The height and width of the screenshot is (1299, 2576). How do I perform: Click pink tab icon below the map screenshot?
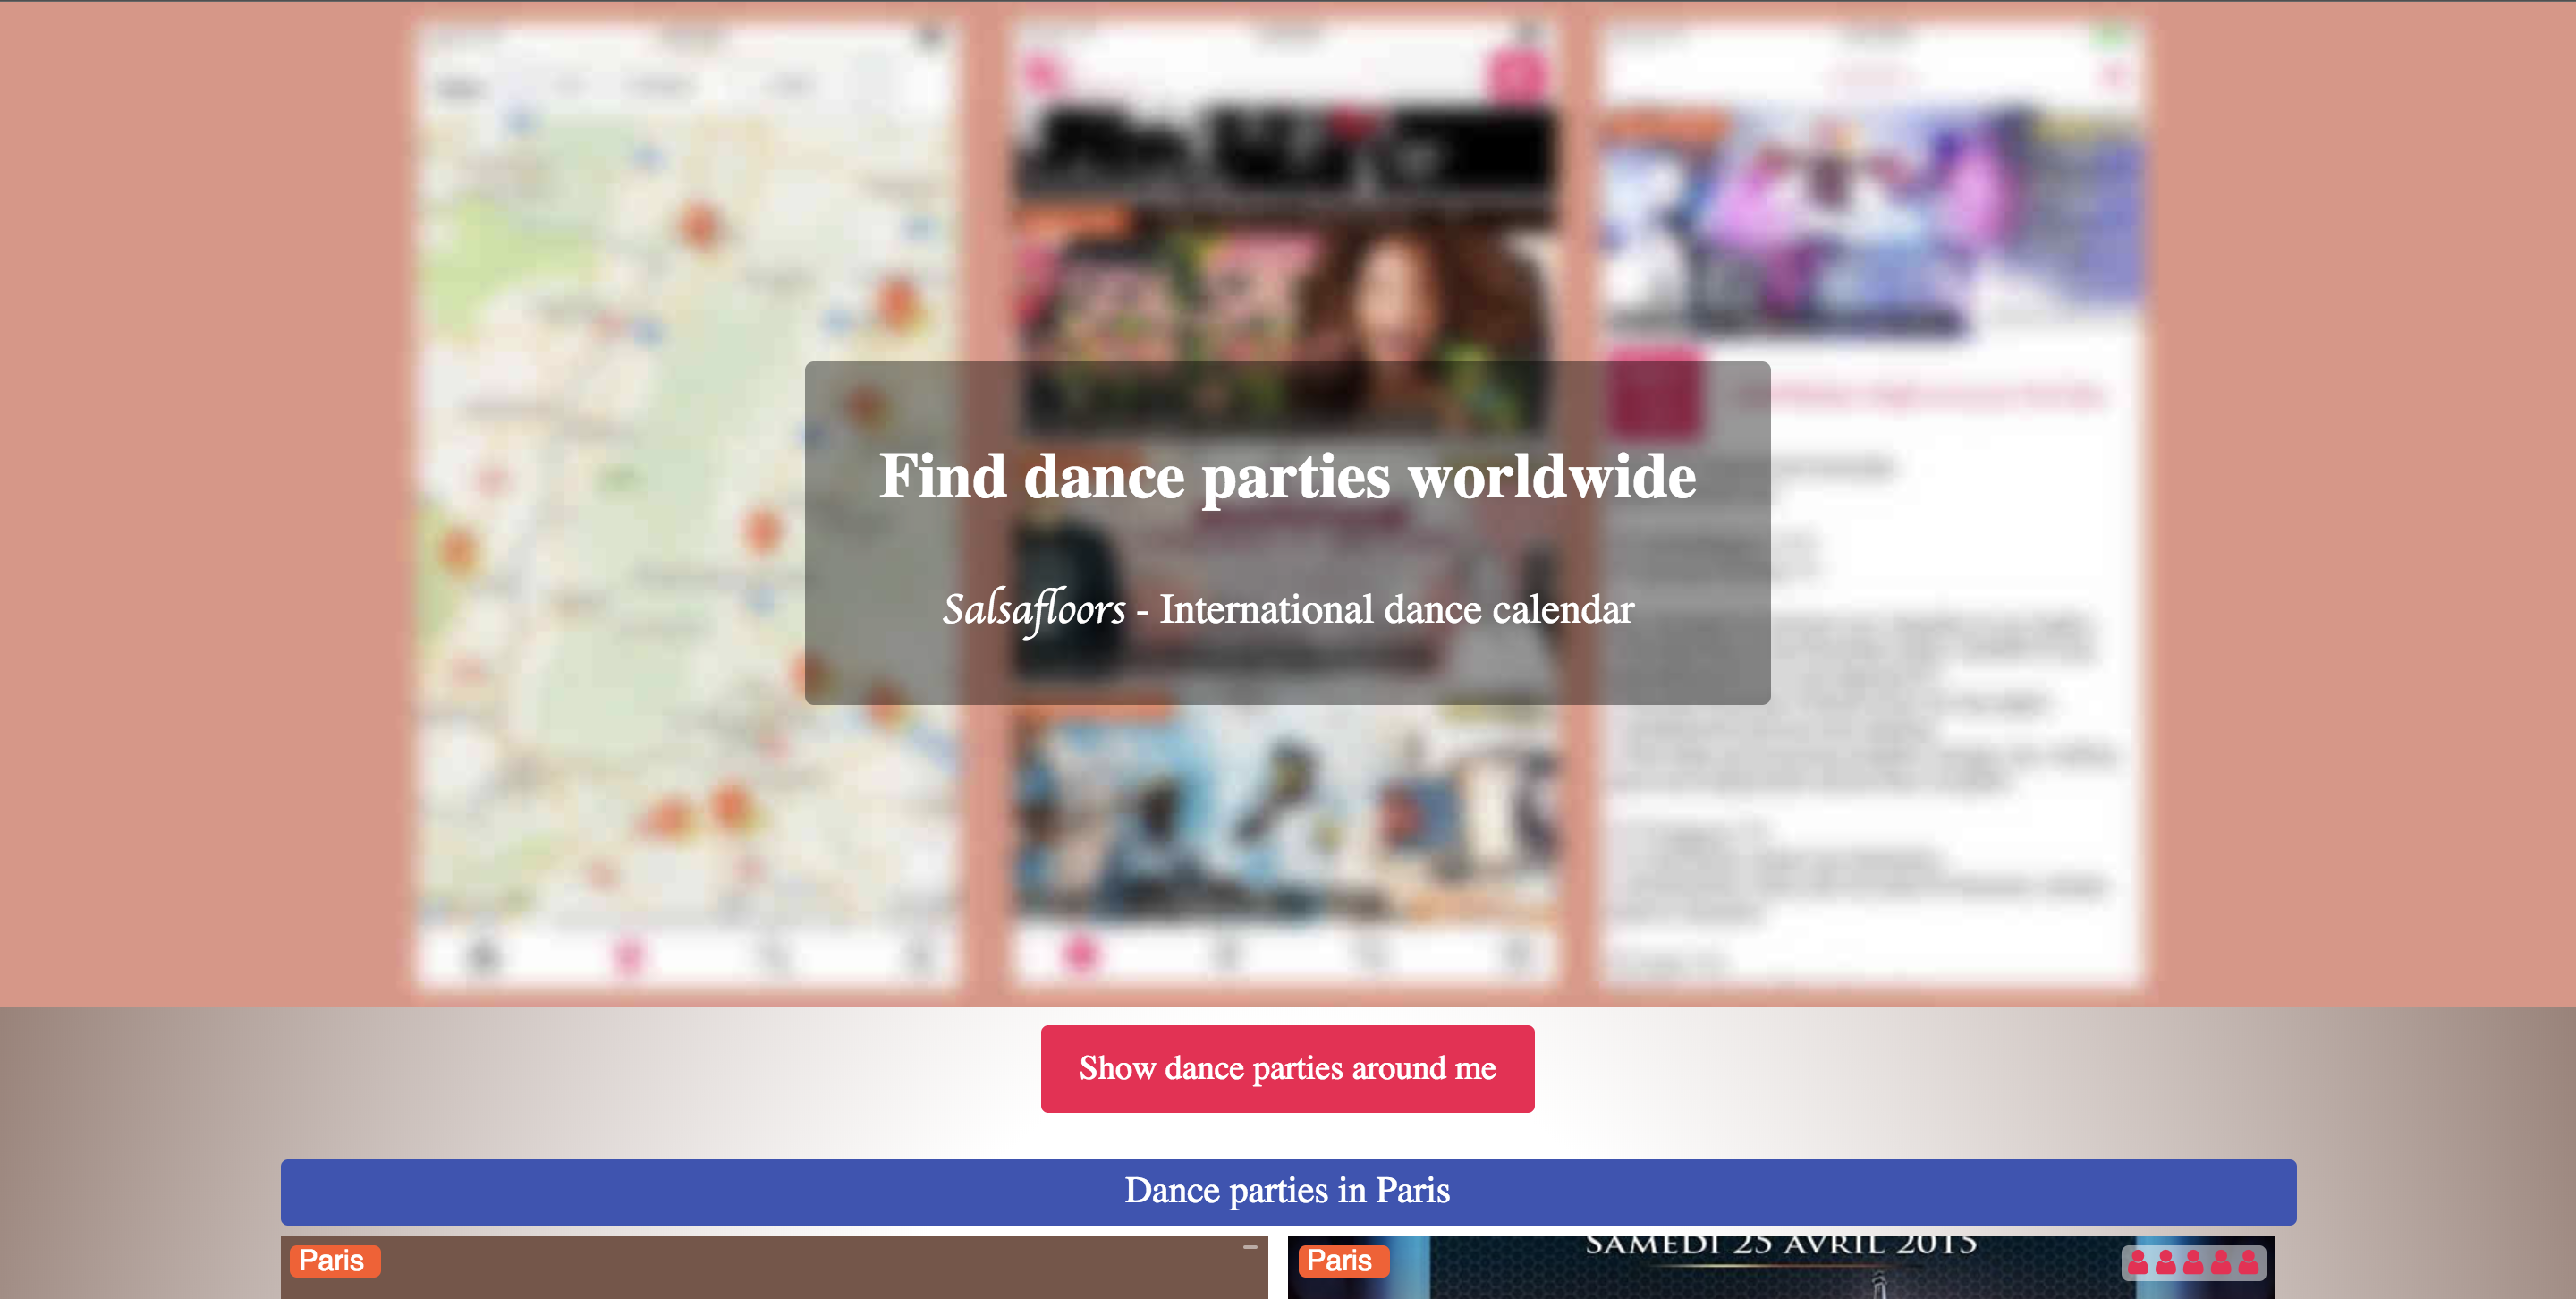[628, 953]
